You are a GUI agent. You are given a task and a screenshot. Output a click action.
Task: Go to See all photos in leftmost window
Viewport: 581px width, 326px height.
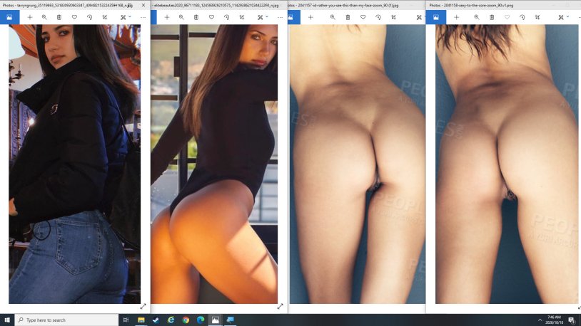click(9, 17)
